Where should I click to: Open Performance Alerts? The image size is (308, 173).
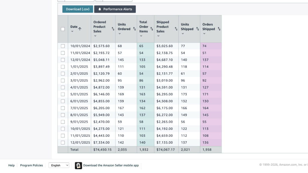(115, 9)
